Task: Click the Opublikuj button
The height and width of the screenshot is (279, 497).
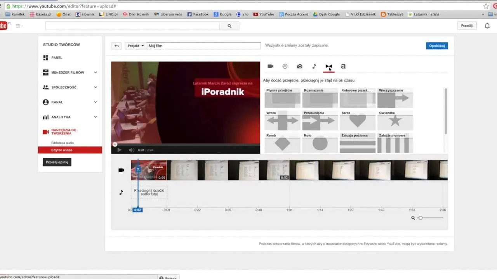Action: click(x=437, y=46)
